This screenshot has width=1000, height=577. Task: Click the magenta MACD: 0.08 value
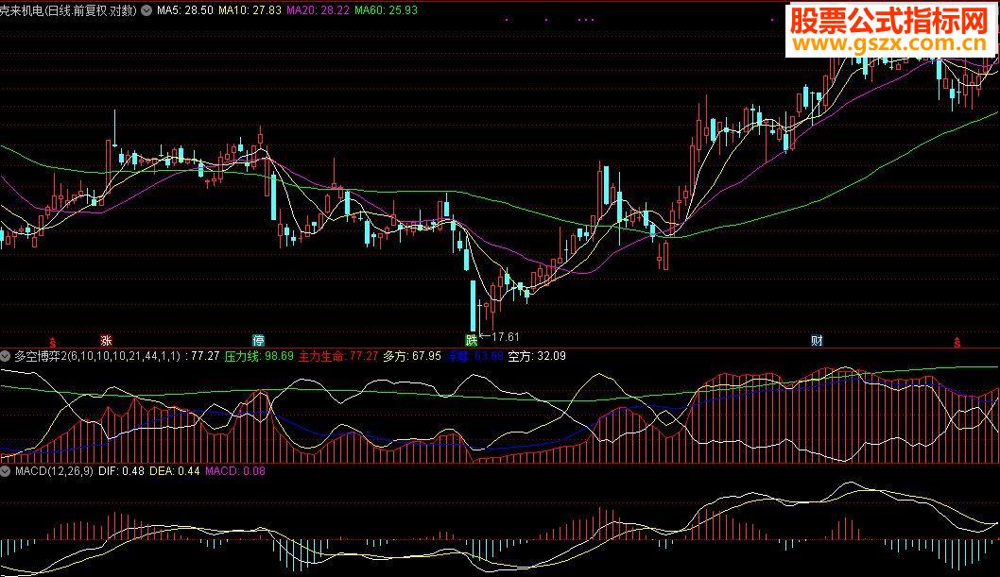pyautogui.click(x=234, y=471)
